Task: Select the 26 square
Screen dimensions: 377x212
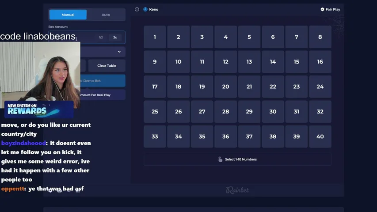Action: (x=179, y=112)
